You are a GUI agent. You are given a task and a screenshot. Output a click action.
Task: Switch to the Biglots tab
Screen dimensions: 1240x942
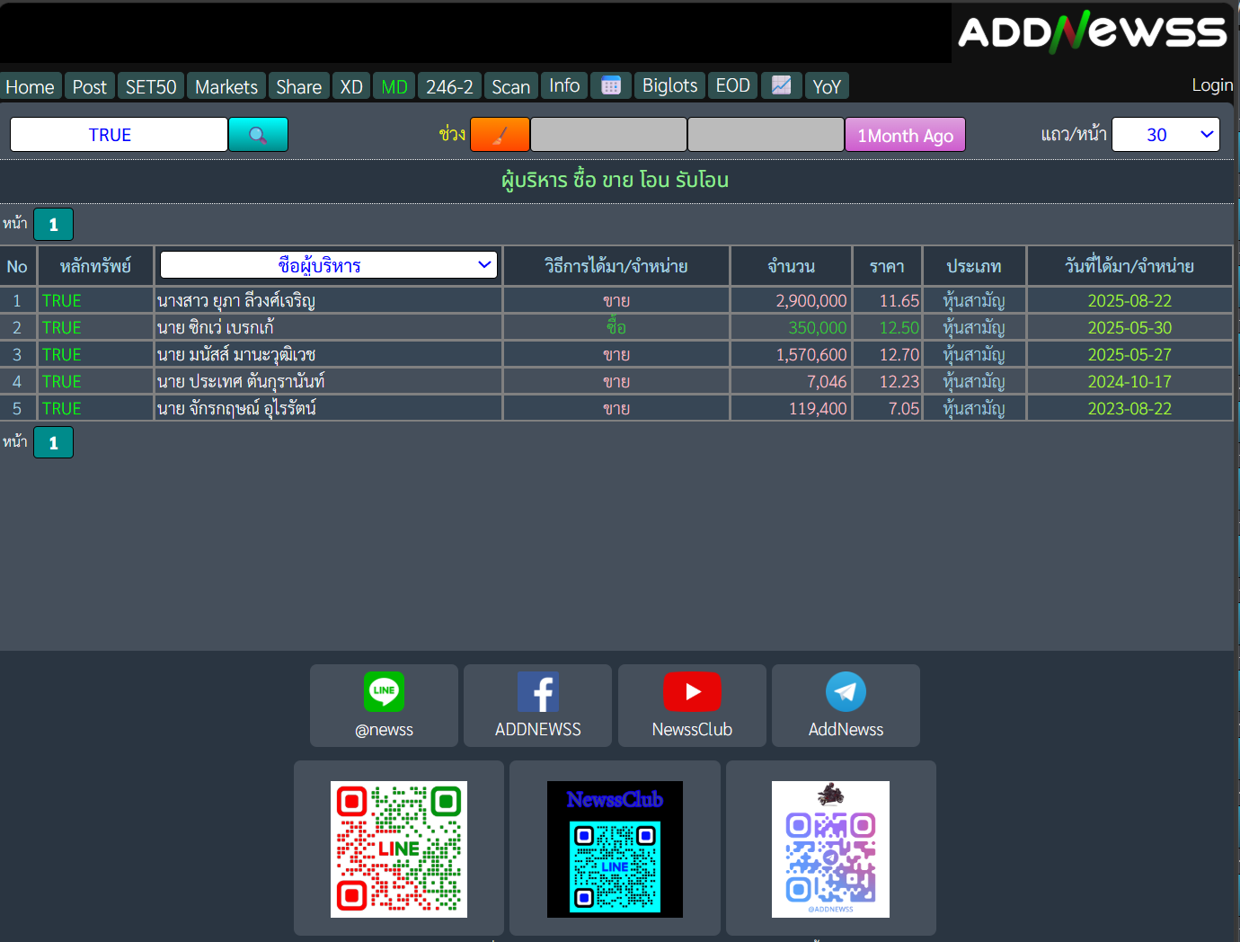(669, 85)
